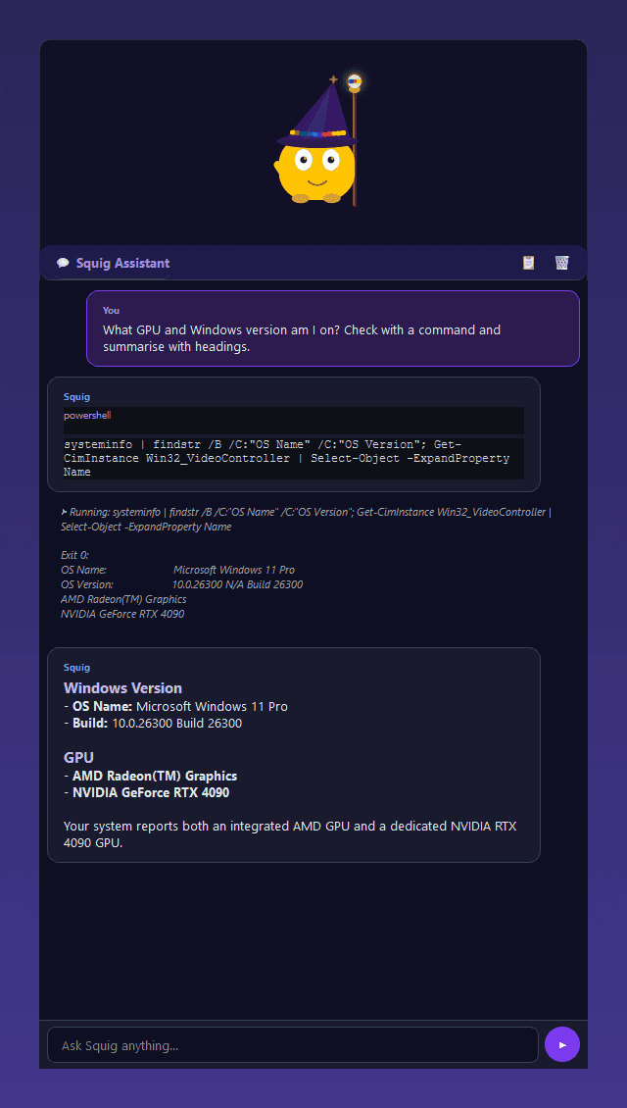Click italic 'NVIDIA GeForce RTX 4090' output line
Viewport: 627px width, 1108px height.
tap(122, 614)
